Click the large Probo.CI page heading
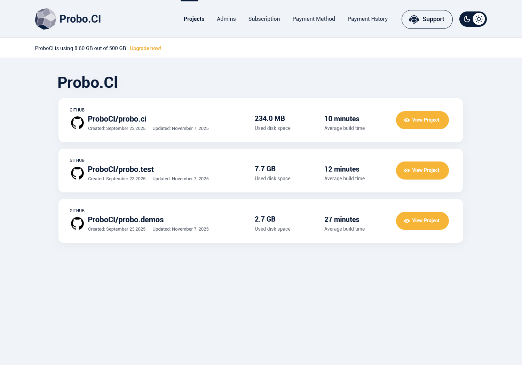Screen dimensions: 522x365 point(88,83)
